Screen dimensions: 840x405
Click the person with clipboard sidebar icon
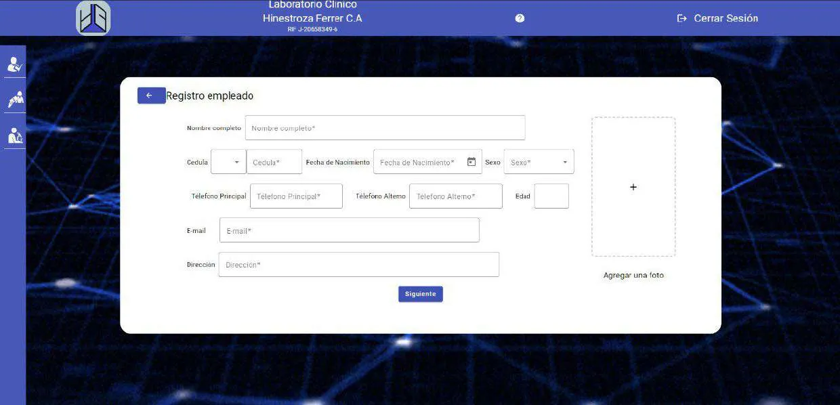point(14,65)
